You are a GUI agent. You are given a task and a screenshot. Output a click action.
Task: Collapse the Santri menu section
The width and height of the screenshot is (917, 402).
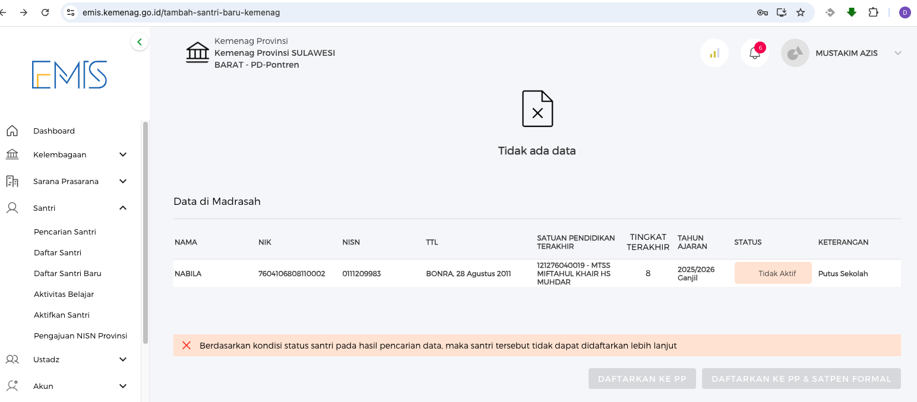coord(123,208)
